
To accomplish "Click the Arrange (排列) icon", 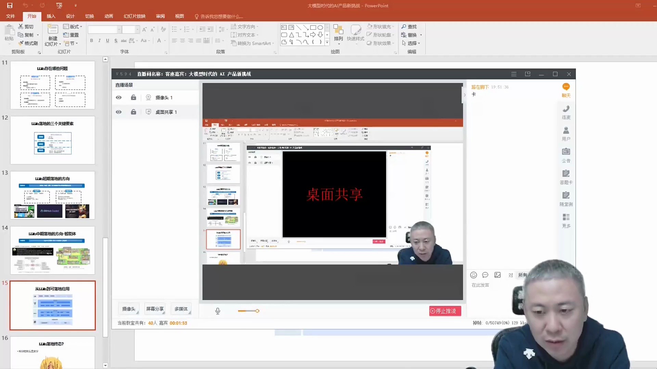I will point(338,29).
